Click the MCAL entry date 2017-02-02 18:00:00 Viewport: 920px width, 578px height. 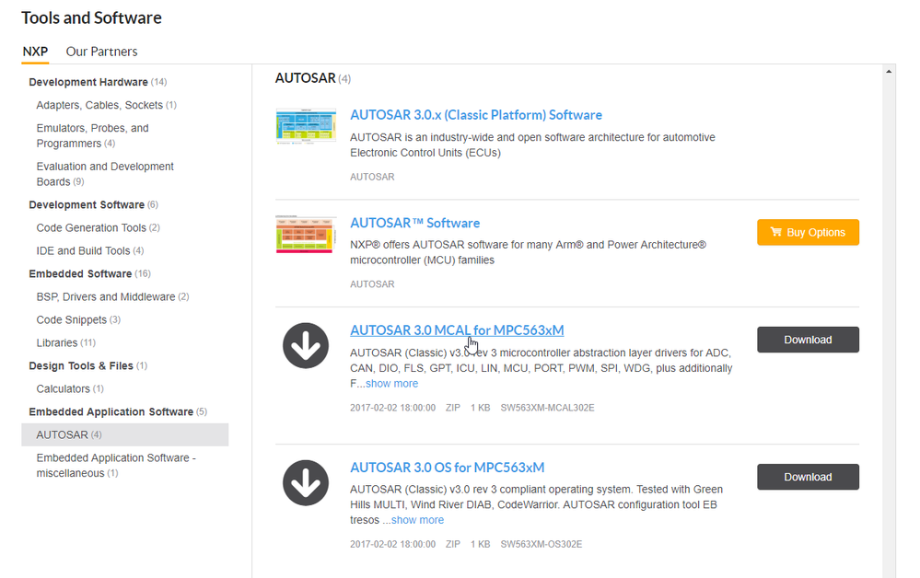pyautogui.click(x=392, y=408)
